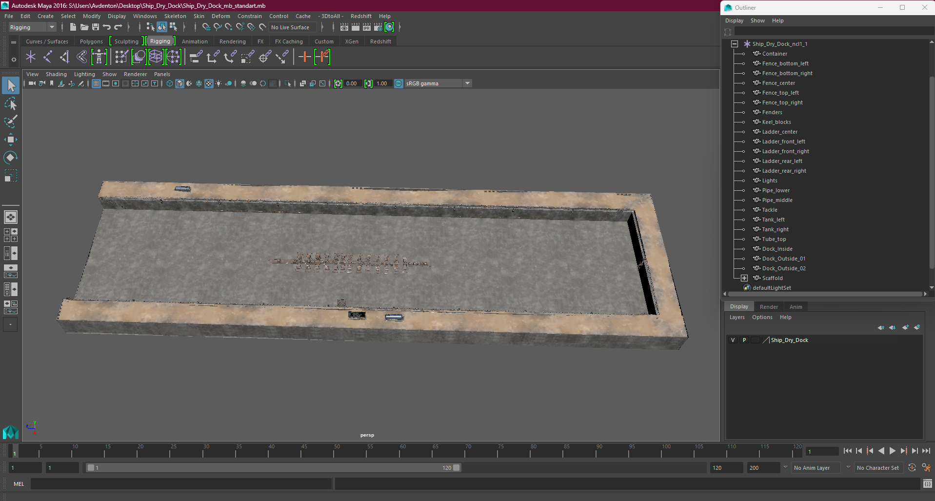Screen dimensions: 935x501
Task: Switch to the Animation shelf tab
Action: [195, 41]
